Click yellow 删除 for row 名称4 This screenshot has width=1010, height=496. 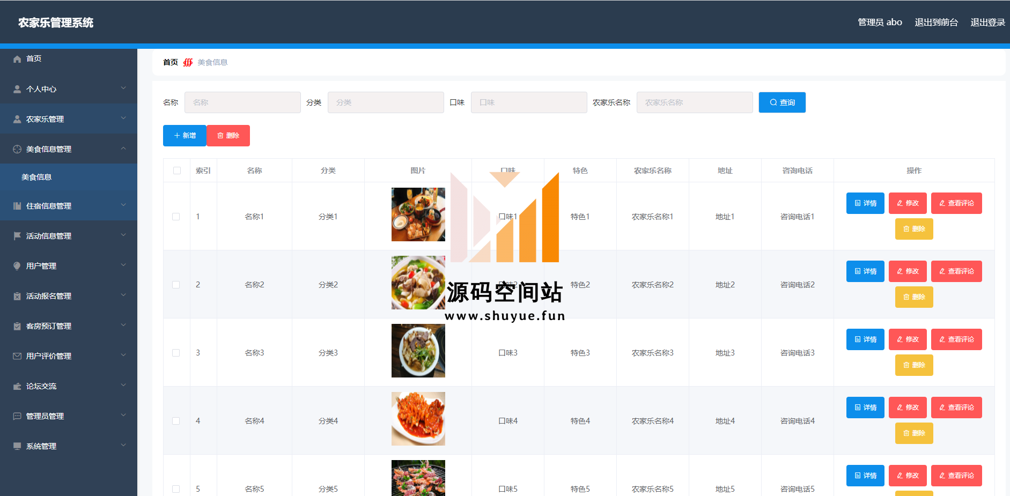point(914,433)
